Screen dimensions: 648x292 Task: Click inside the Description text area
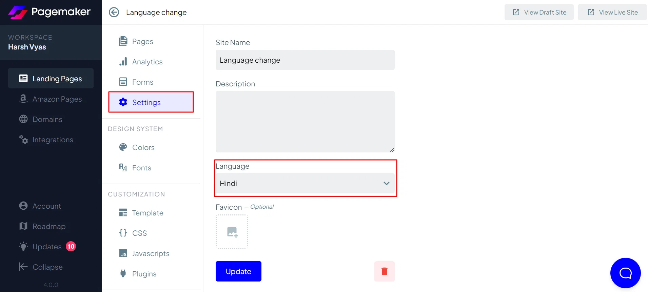(x=305, y=122)
